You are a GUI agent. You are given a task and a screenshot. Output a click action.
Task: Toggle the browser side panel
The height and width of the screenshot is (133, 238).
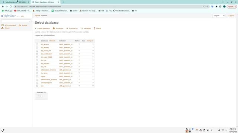coord(220,7)
